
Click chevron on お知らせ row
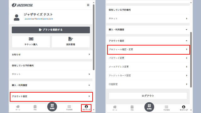click(x=89, y=54)
